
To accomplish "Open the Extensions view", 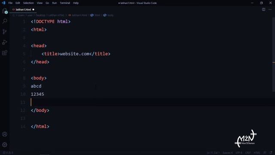I will click(x=5, y=53).
